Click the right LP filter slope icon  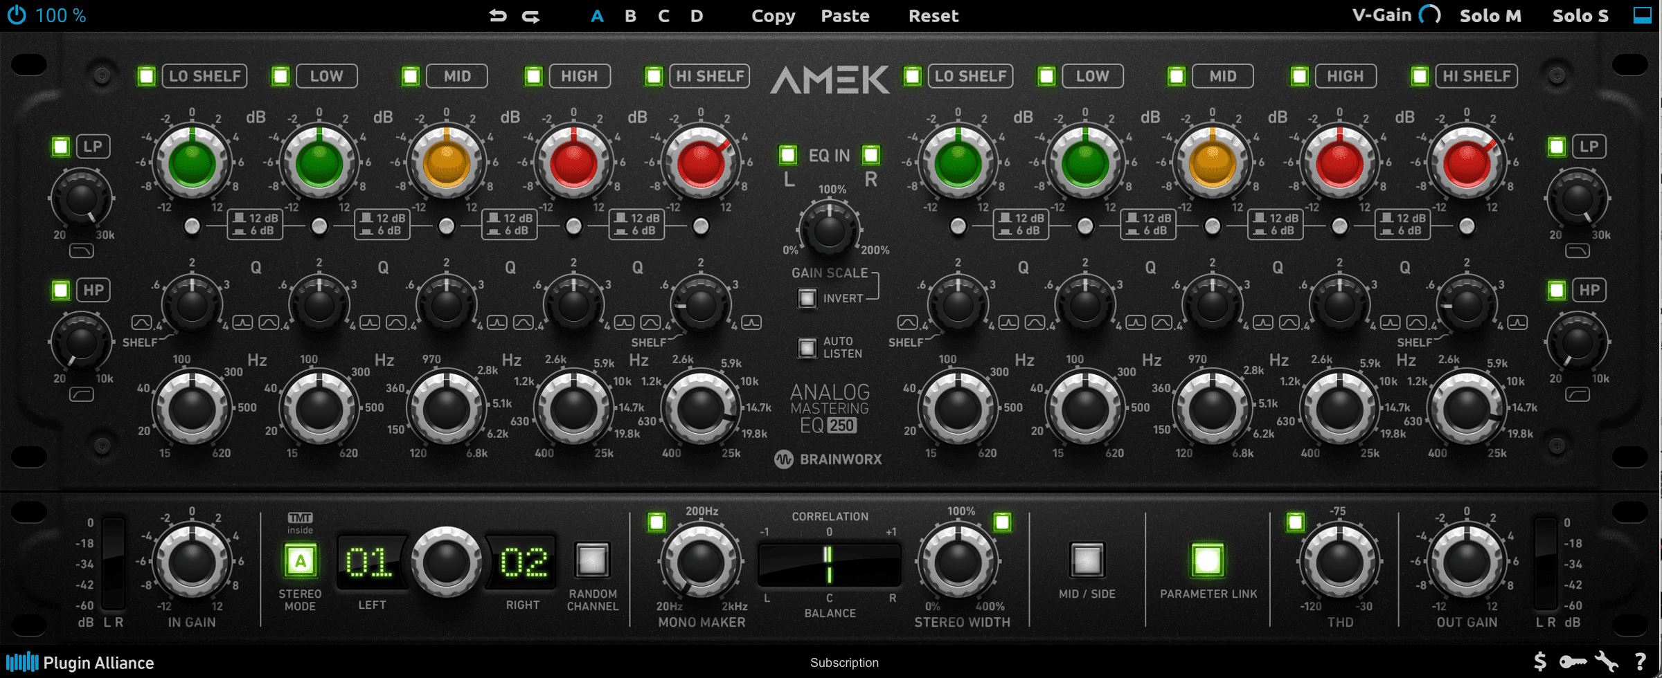[1578, 250]
